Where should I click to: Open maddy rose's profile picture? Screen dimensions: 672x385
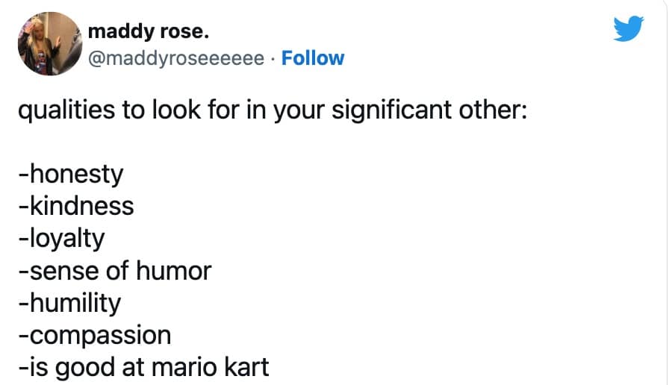(49, 43)
